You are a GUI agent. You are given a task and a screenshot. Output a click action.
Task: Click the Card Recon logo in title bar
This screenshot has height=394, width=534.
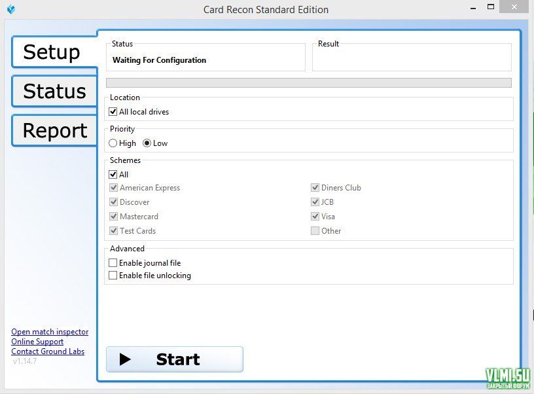(10, 9)
